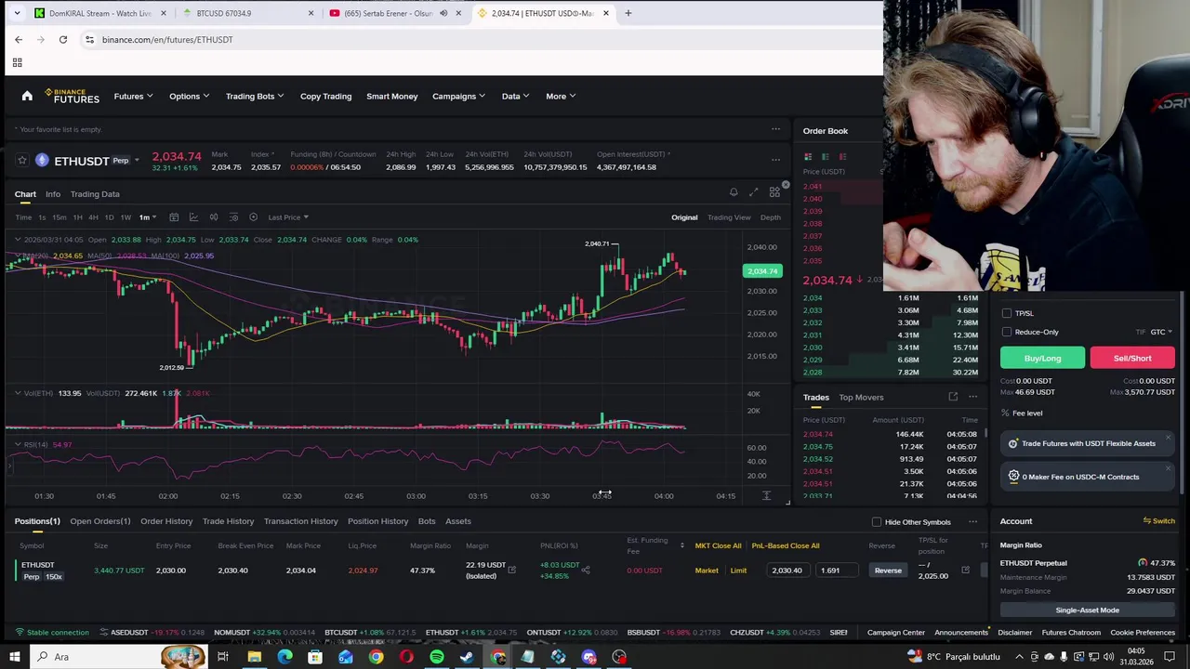1190x669 pixels.
Task: Click the Binance home icon
Action: [x=27, y=96]
